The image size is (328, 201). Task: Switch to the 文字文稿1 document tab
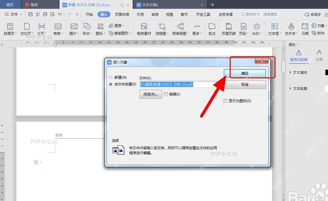(x=170, y=5)
